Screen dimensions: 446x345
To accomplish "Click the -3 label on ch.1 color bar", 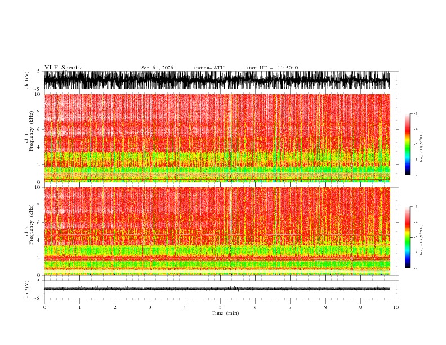I will tap(416, 113).
